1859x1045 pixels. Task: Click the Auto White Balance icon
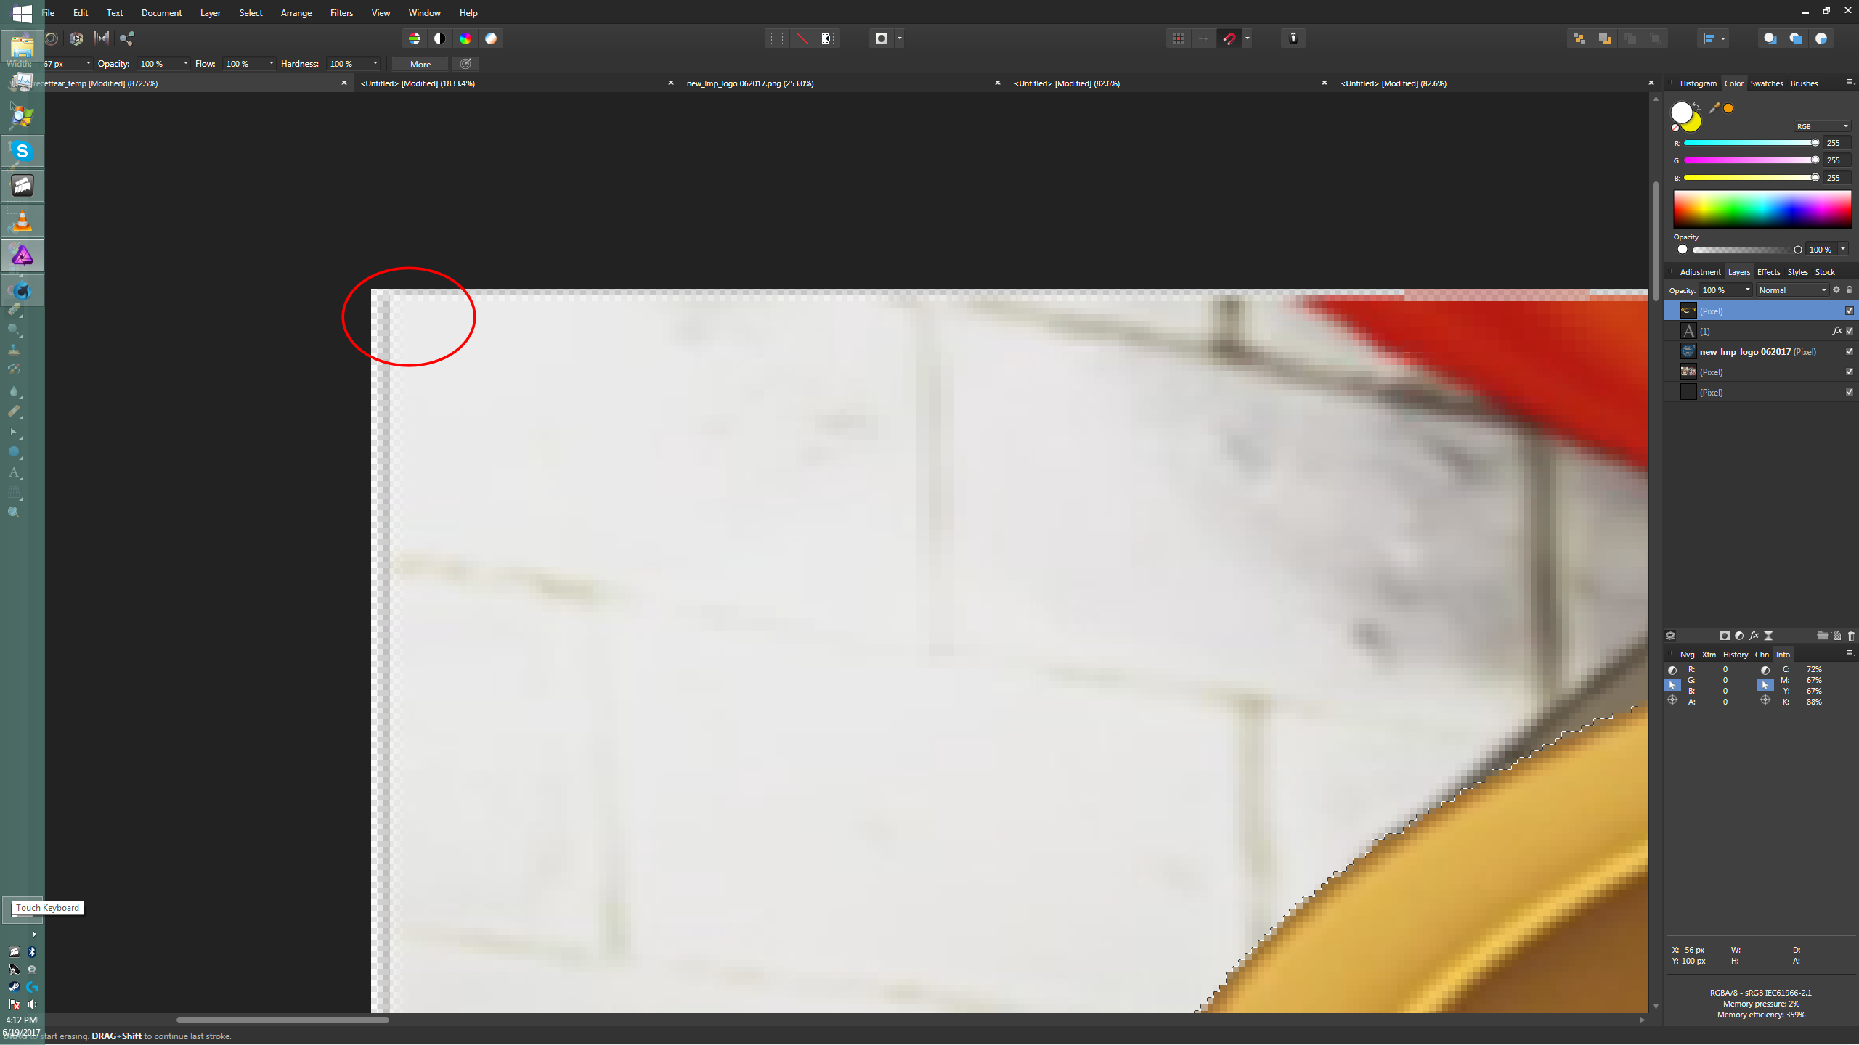click(491, 38)
